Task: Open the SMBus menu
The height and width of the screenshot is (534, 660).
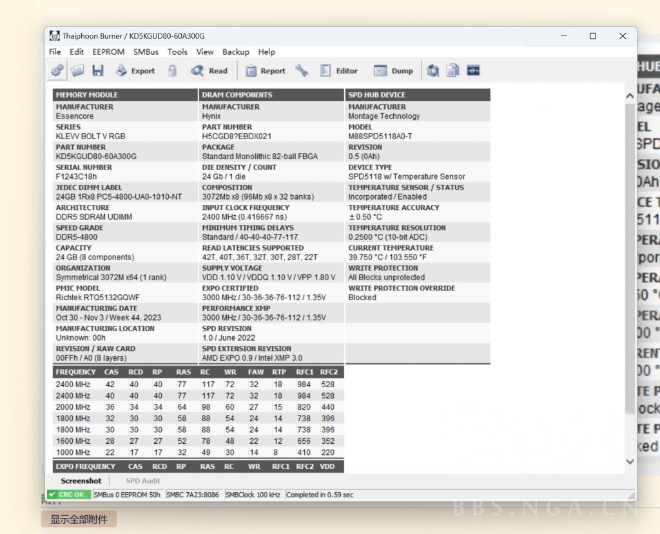Action: coord(146,52)
